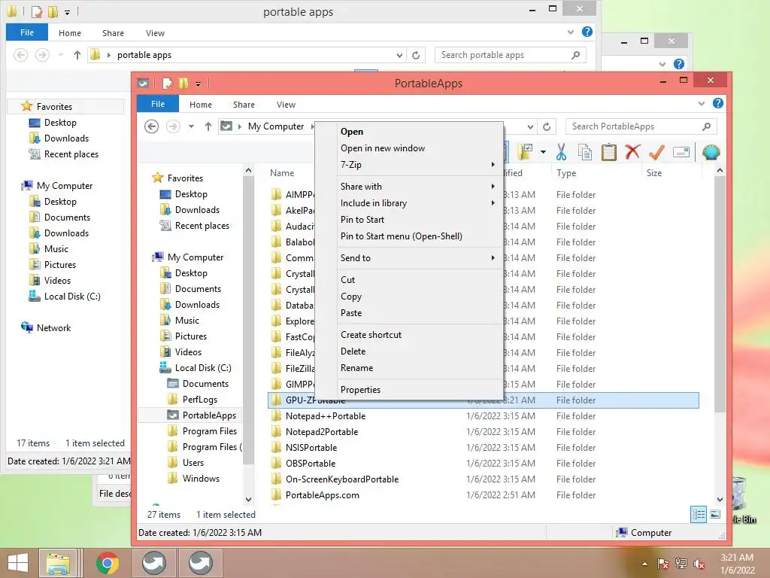Image resolution: width=770 pixels, height=578 pixels.
Task: Select Notepad++Portable folder
Action: click(x=326, y=415)
